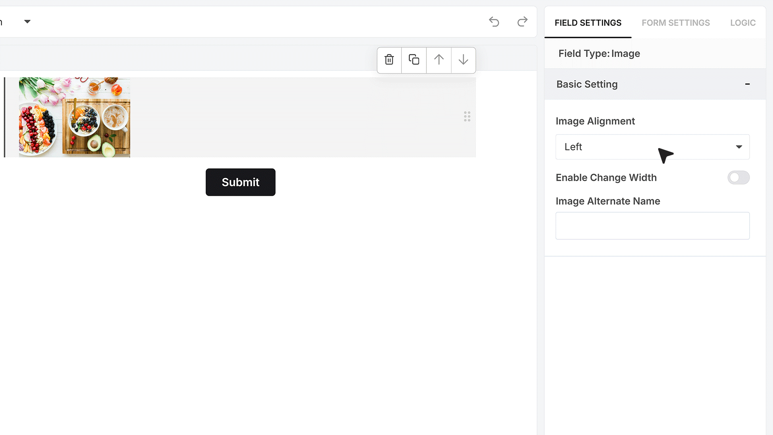Move the image field down

pyautogui.click(x=463, y=60)
